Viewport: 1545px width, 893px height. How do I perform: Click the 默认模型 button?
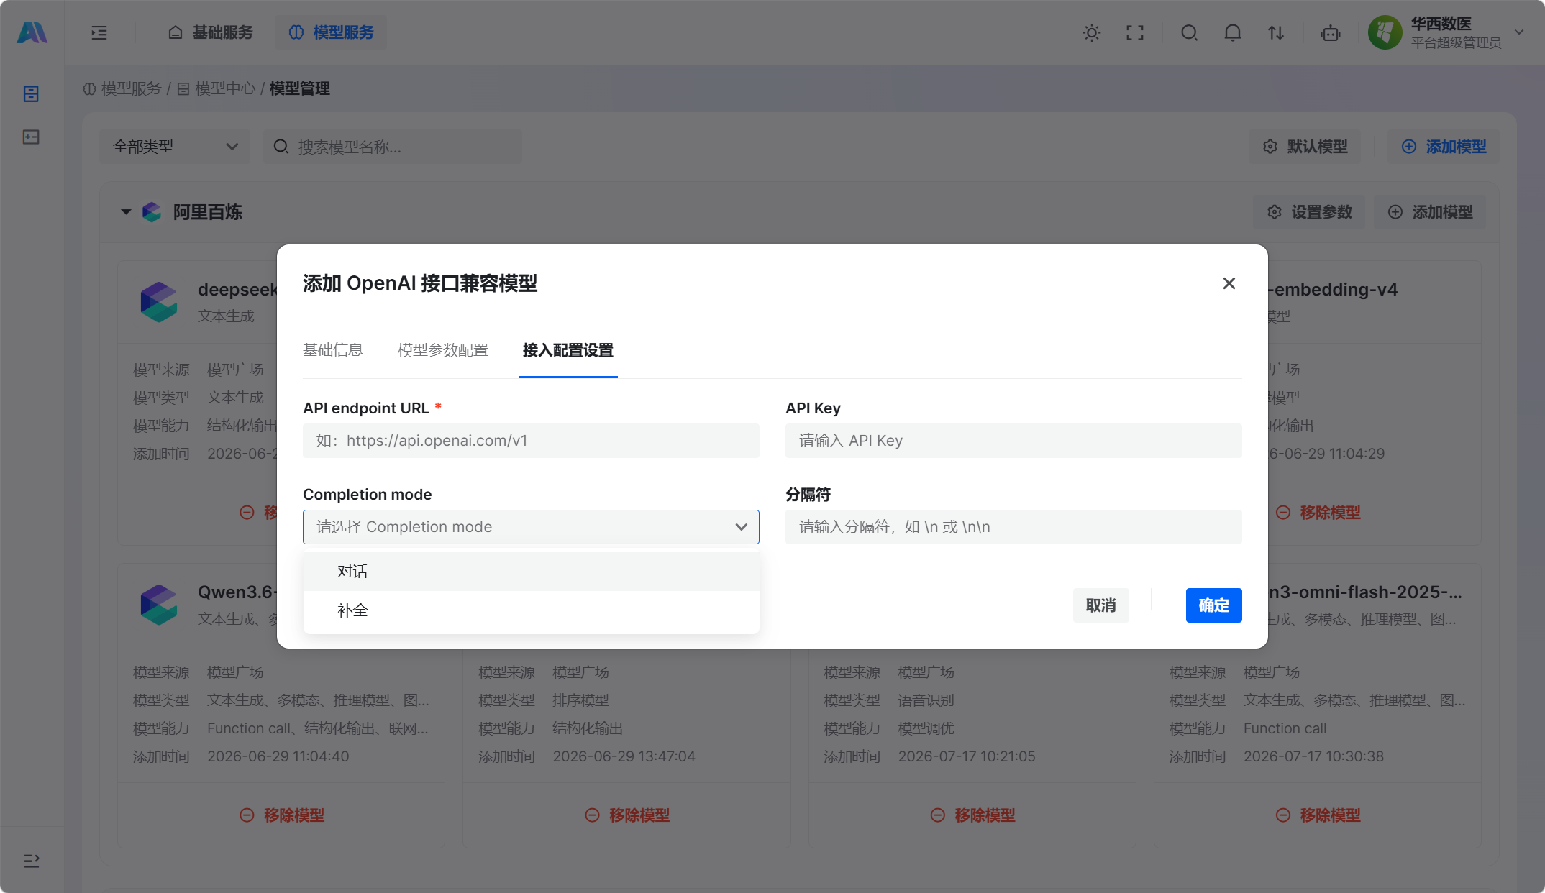pyautogui.click(x=1305, y=147)
